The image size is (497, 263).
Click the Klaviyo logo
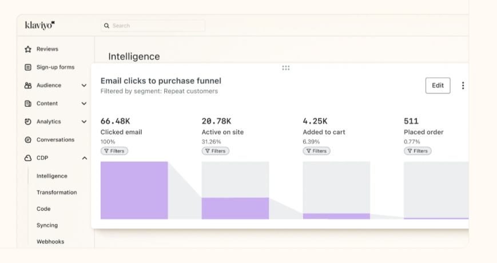39,25
